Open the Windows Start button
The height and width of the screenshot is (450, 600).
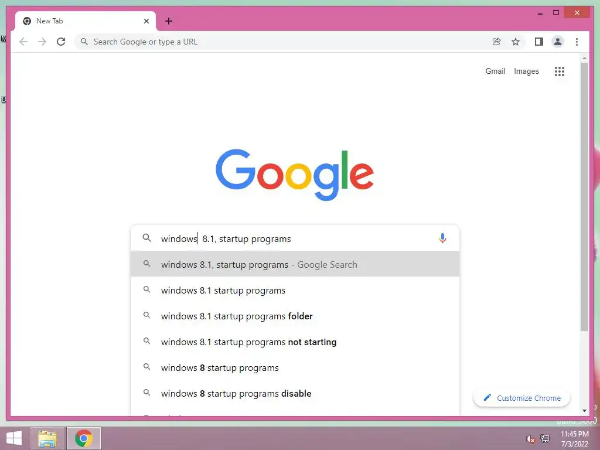point(14,438)
